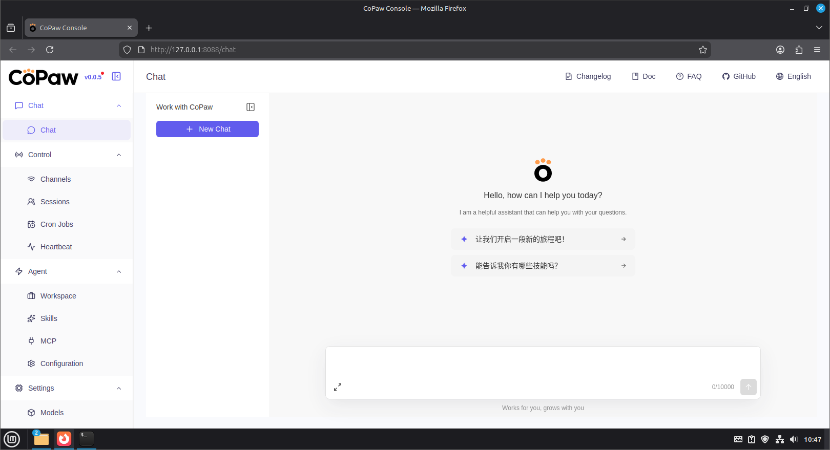Open the GitHub link in header

tap(739, 76)
